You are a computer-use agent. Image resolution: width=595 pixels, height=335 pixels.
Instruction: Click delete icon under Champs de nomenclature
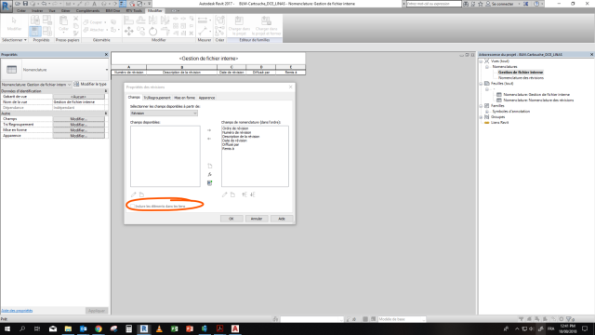click(232, 194)
